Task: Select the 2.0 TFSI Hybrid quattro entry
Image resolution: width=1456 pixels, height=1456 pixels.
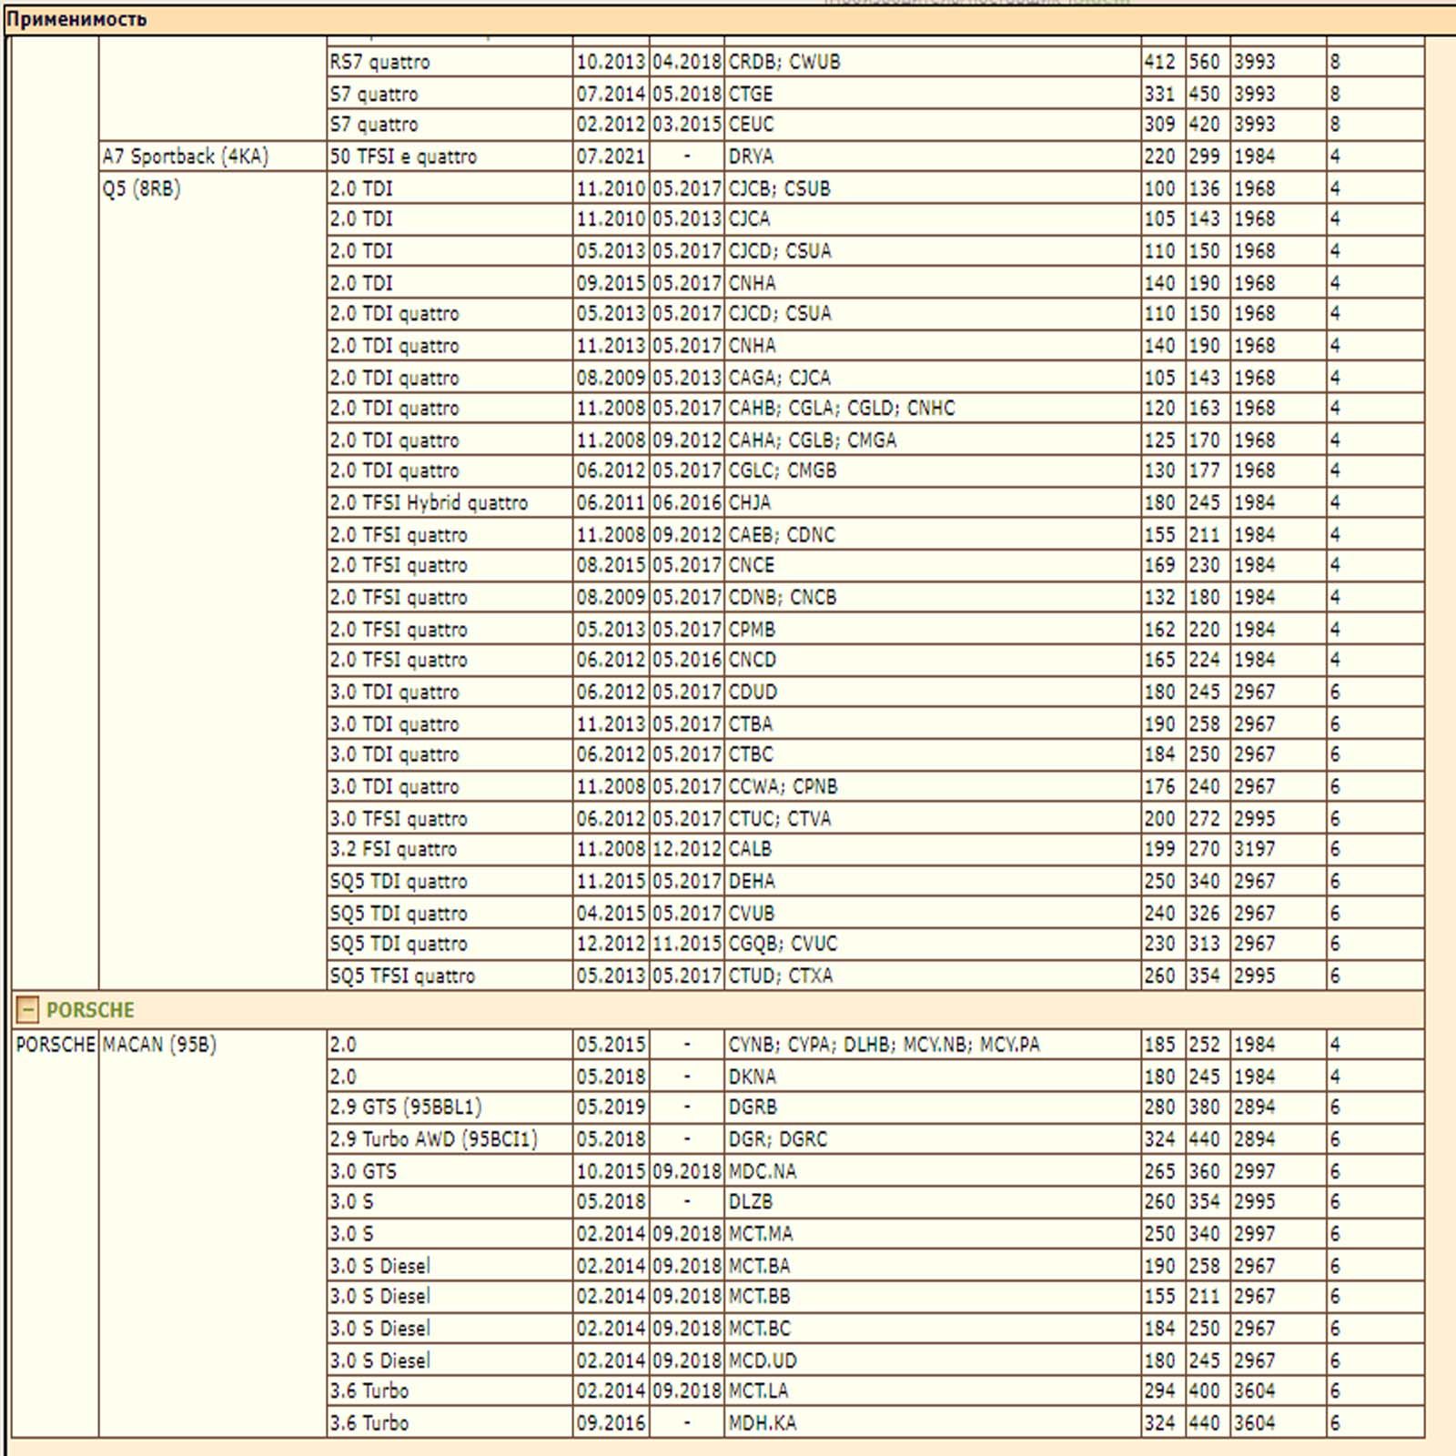Action: point(429,502)
